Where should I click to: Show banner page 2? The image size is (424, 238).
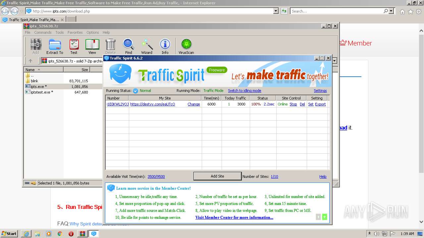(x=325, y=217)
